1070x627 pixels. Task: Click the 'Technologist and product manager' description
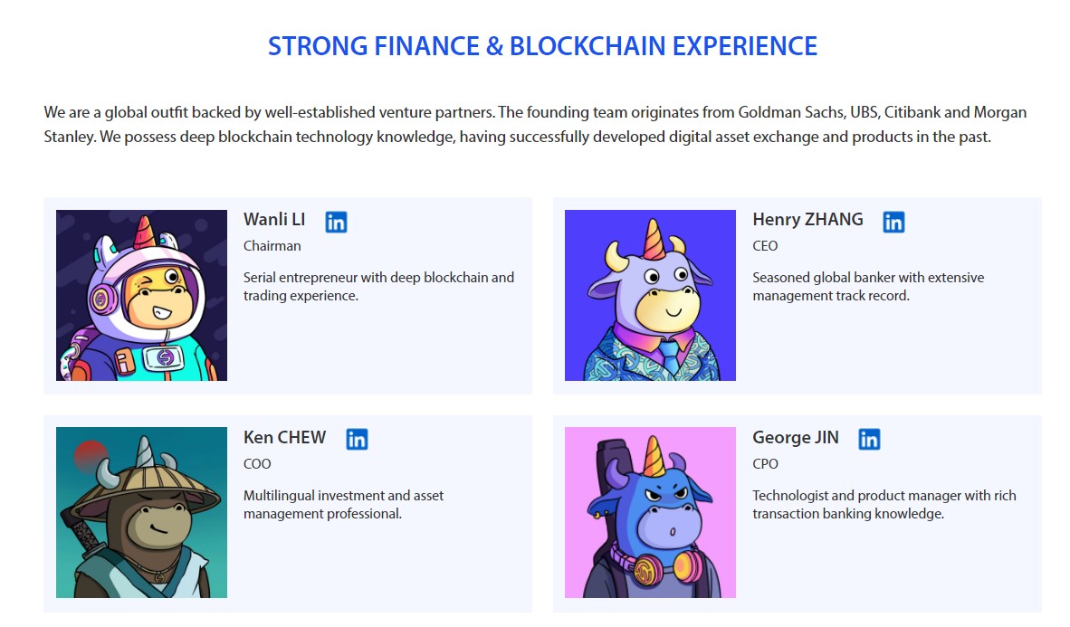(x=884, y=505)
